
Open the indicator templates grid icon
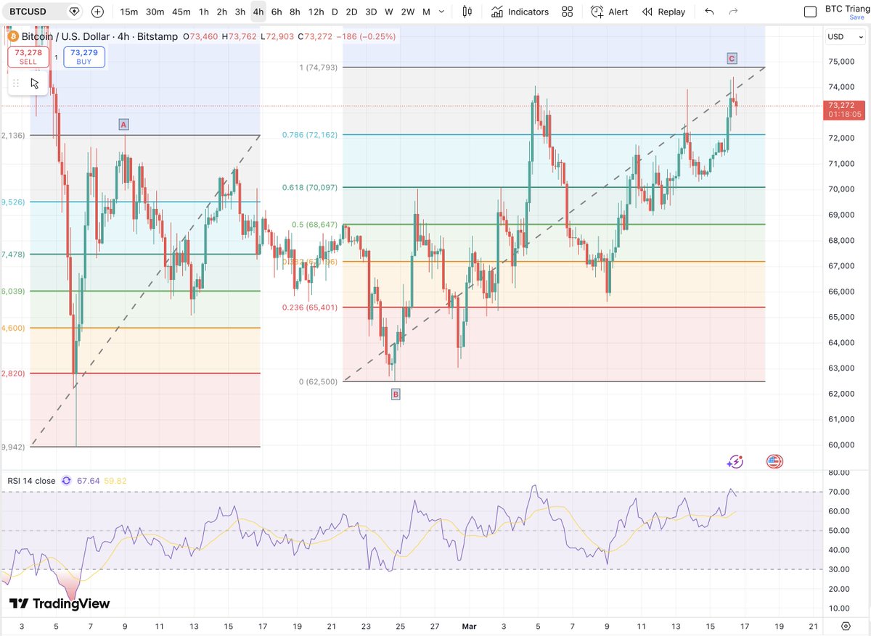567,12
